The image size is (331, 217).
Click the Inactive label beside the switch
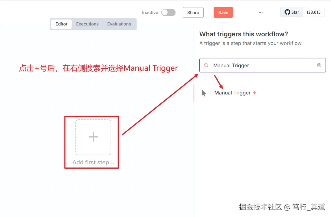pyautogui.click(x=150, y=13)
